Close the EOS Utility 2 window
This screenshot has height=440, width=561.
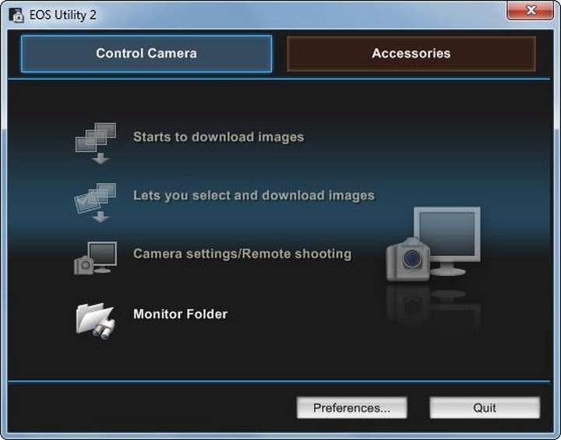tap(533, 10)
